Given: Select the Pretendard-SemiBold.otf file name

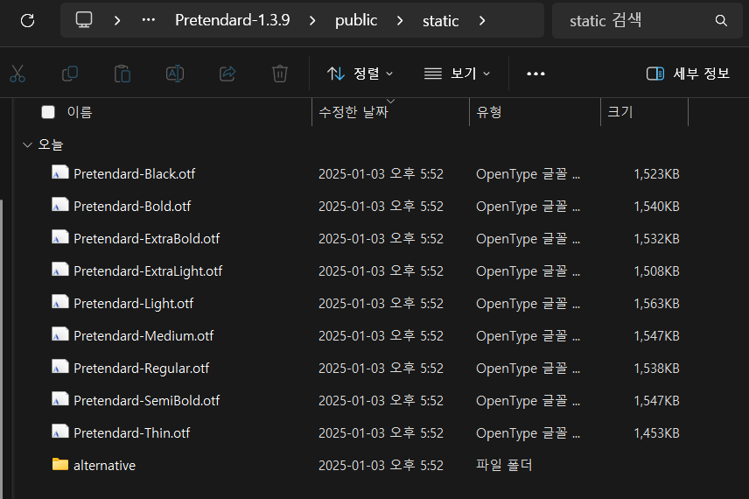Looking at the screenshot, I should click(x=147, y=401).
